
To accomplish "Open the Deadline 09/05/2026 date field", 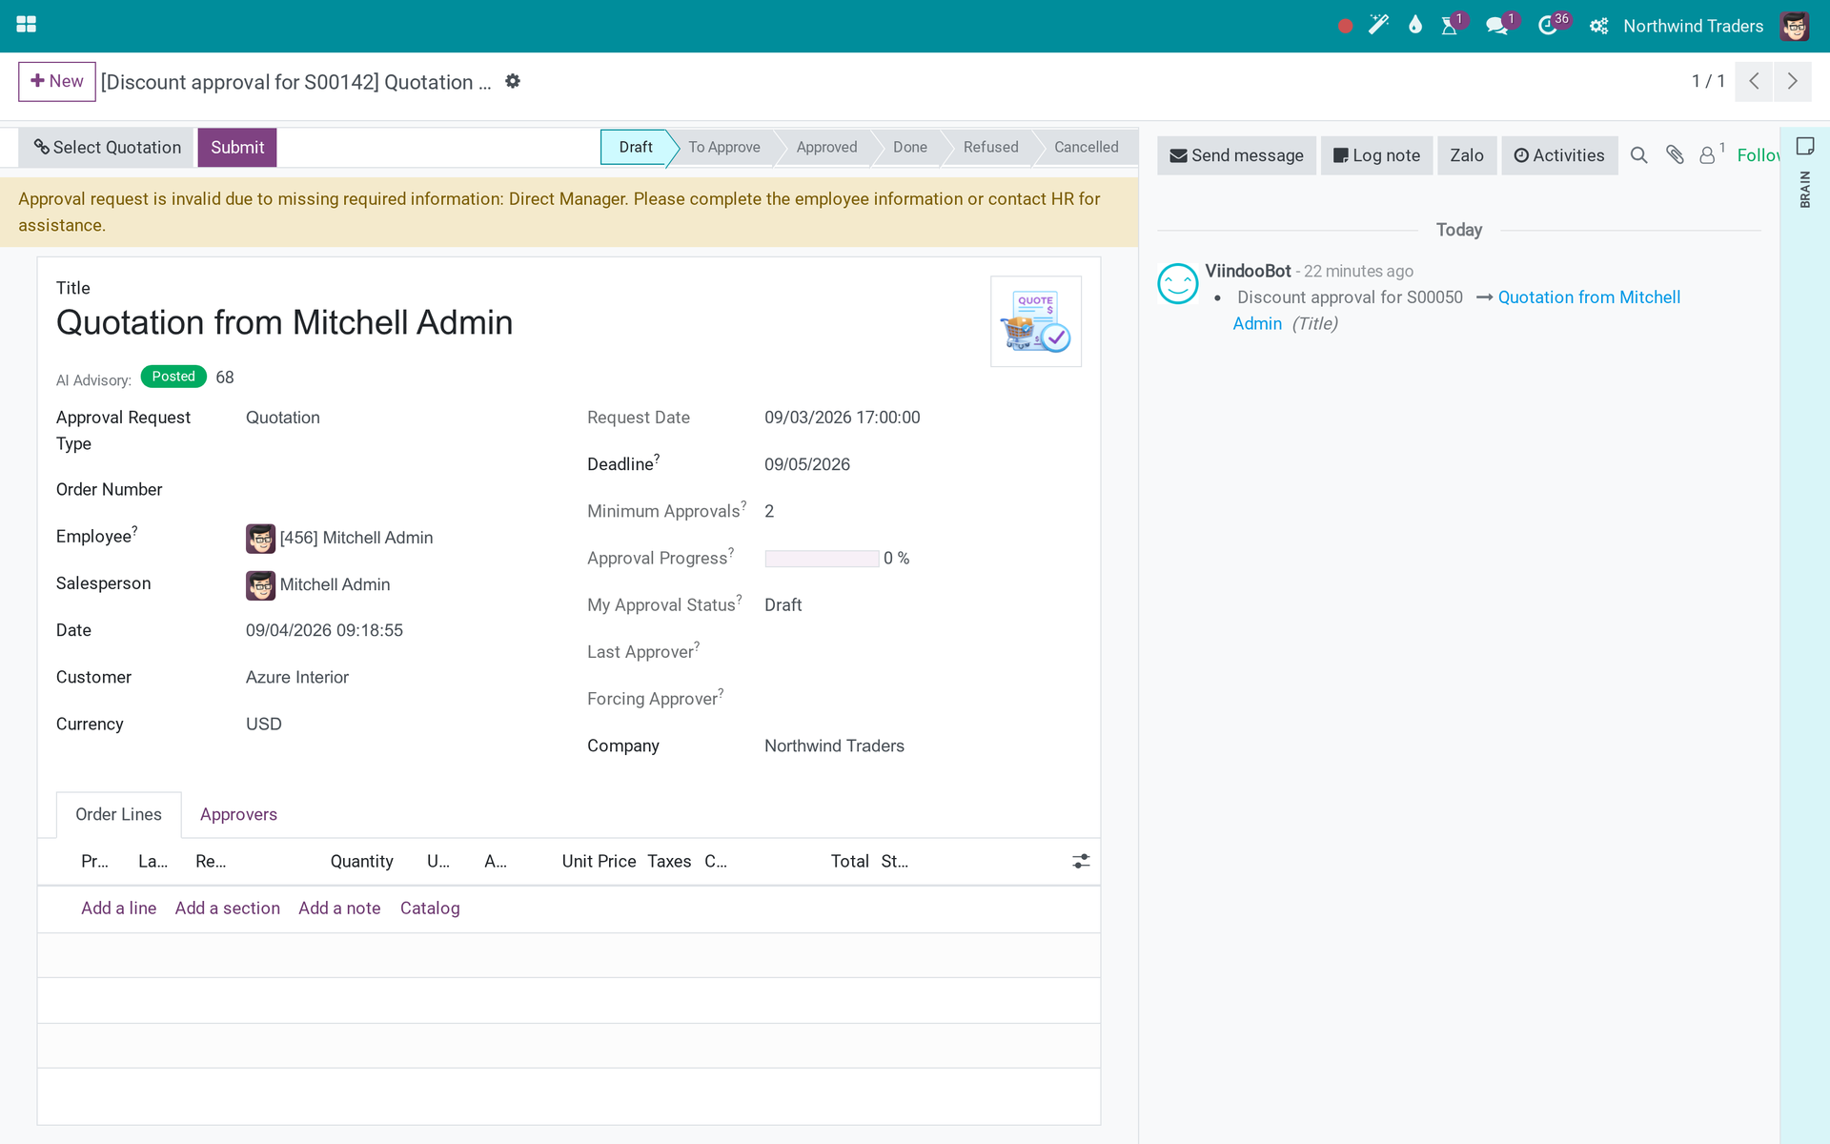I will pos(807,464).
